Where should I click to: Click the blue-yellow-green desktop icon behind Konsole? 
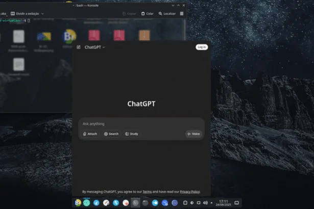click(x=44, y=37)
